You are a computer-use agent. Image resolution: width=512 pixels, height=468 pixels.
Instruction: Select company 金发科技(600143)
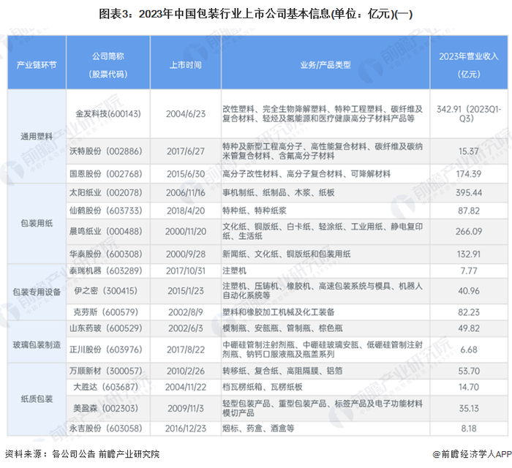108,113
